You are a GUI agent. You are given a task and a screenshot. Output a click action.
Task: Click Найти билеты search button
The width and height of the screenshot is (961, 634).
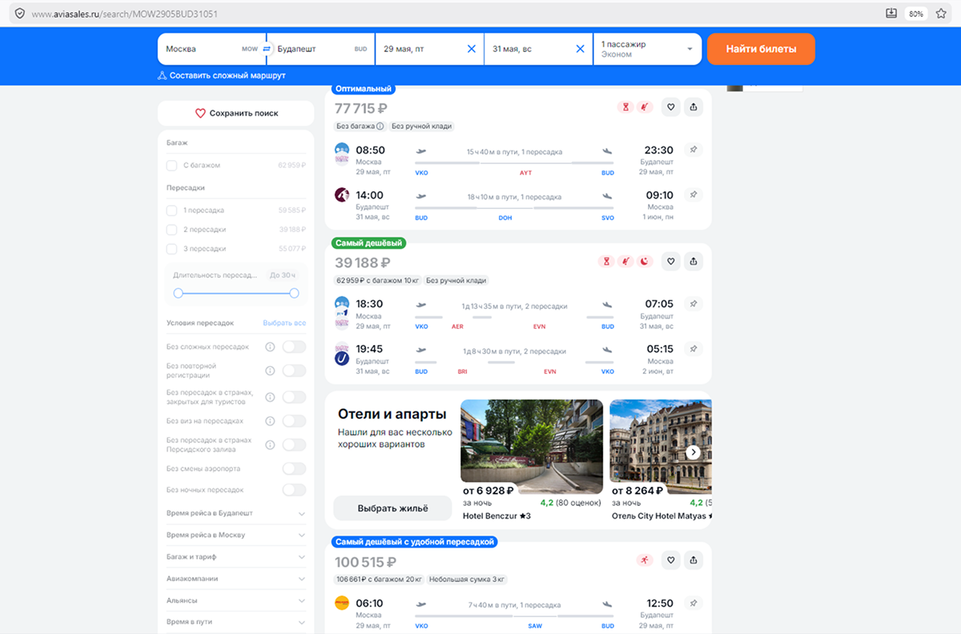761,49
